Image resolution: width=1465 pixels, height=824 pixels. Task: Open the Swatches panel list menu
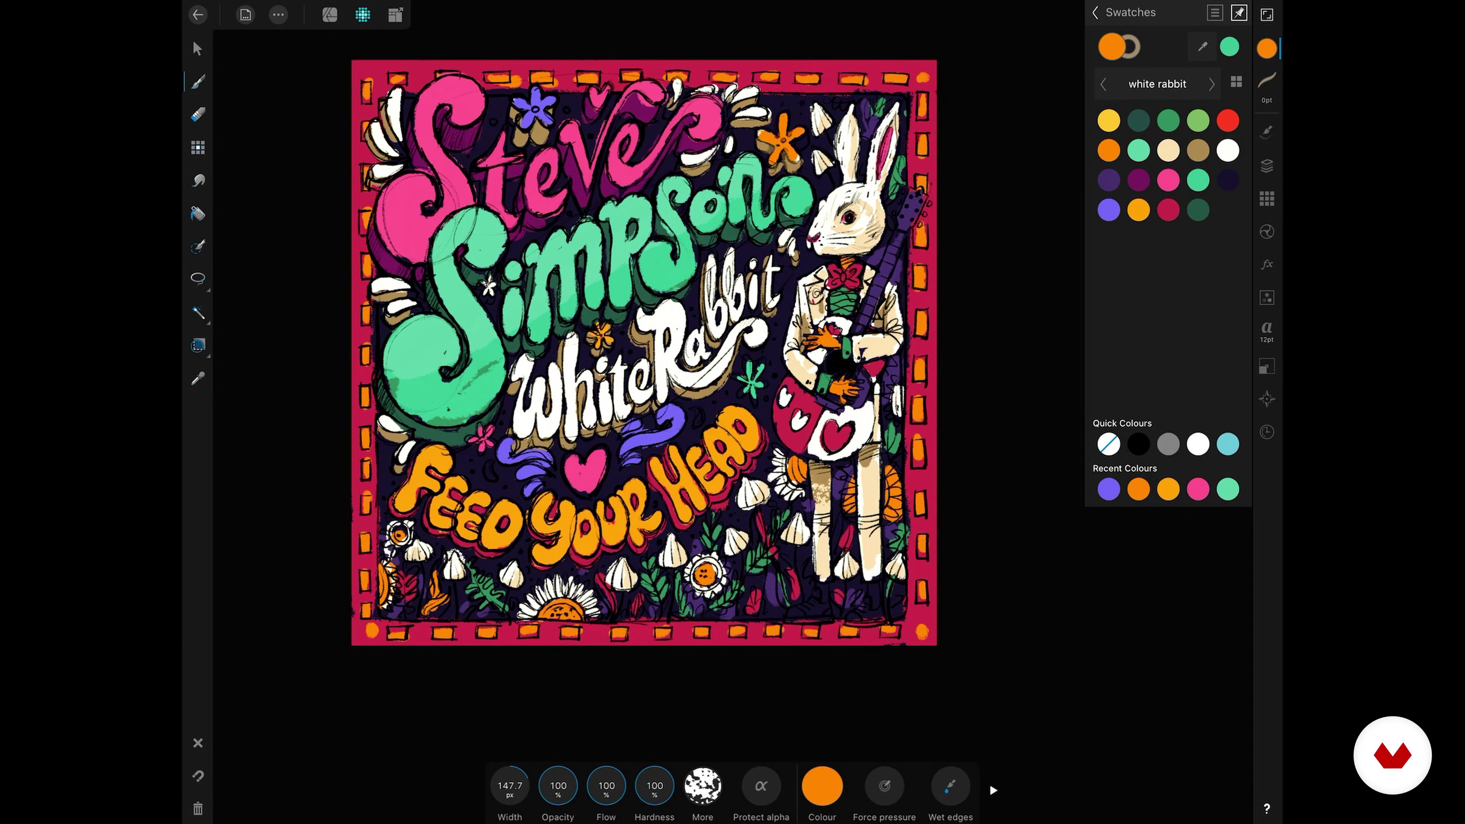(1215, 13)
